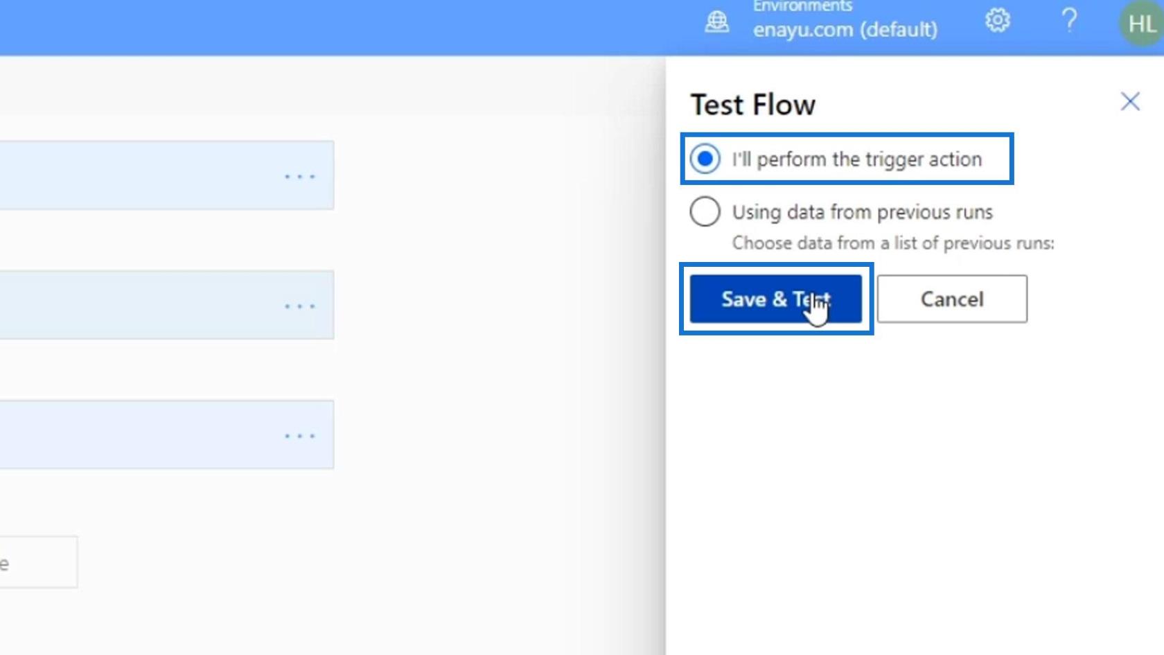Open the help question mark icon
The width and height of the screenshot is (1164, 655).
(x=1069, y=20)
